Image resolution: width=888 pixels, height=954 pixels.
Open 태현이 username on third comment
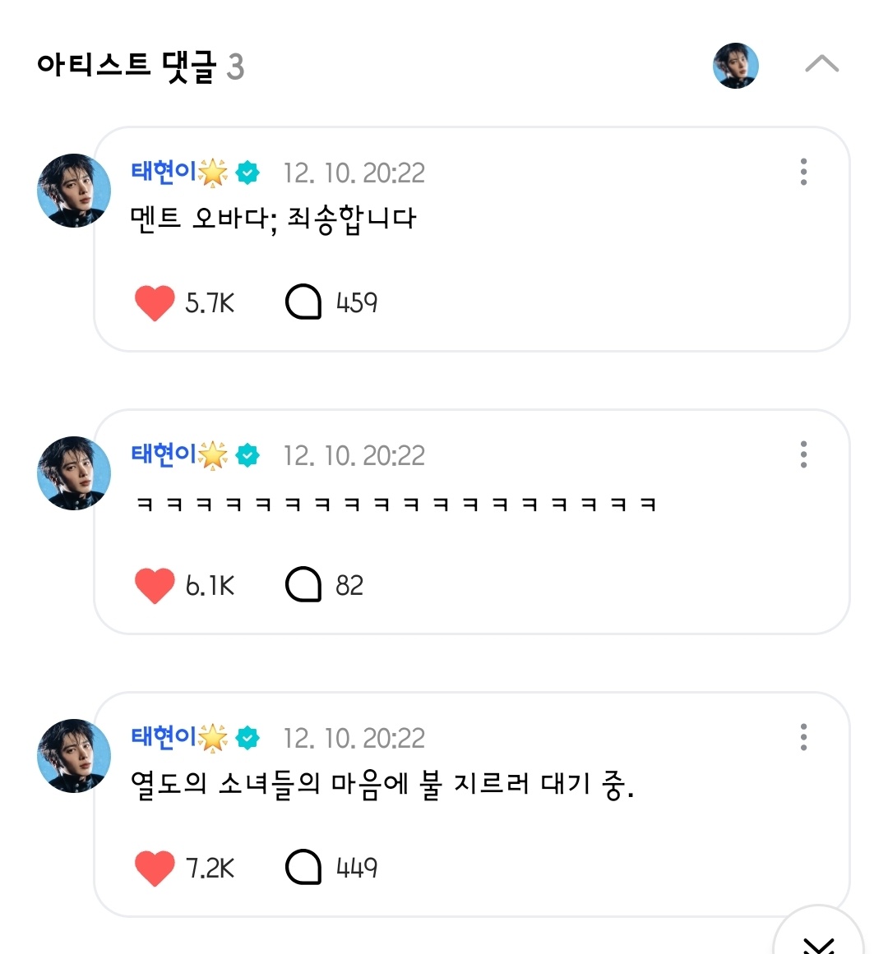click(164, 737)
